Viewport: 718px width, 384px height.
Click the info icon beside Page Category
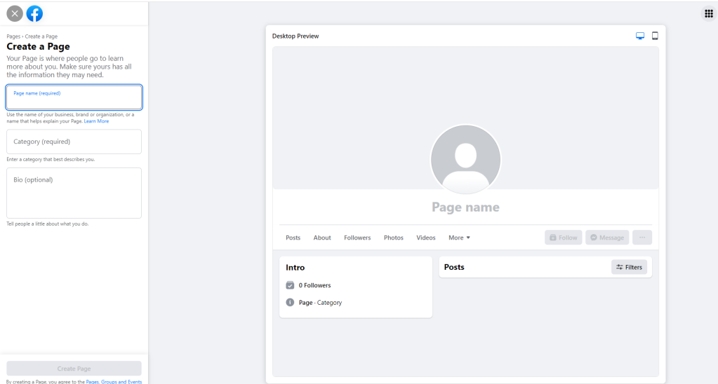tap(290, 303)
